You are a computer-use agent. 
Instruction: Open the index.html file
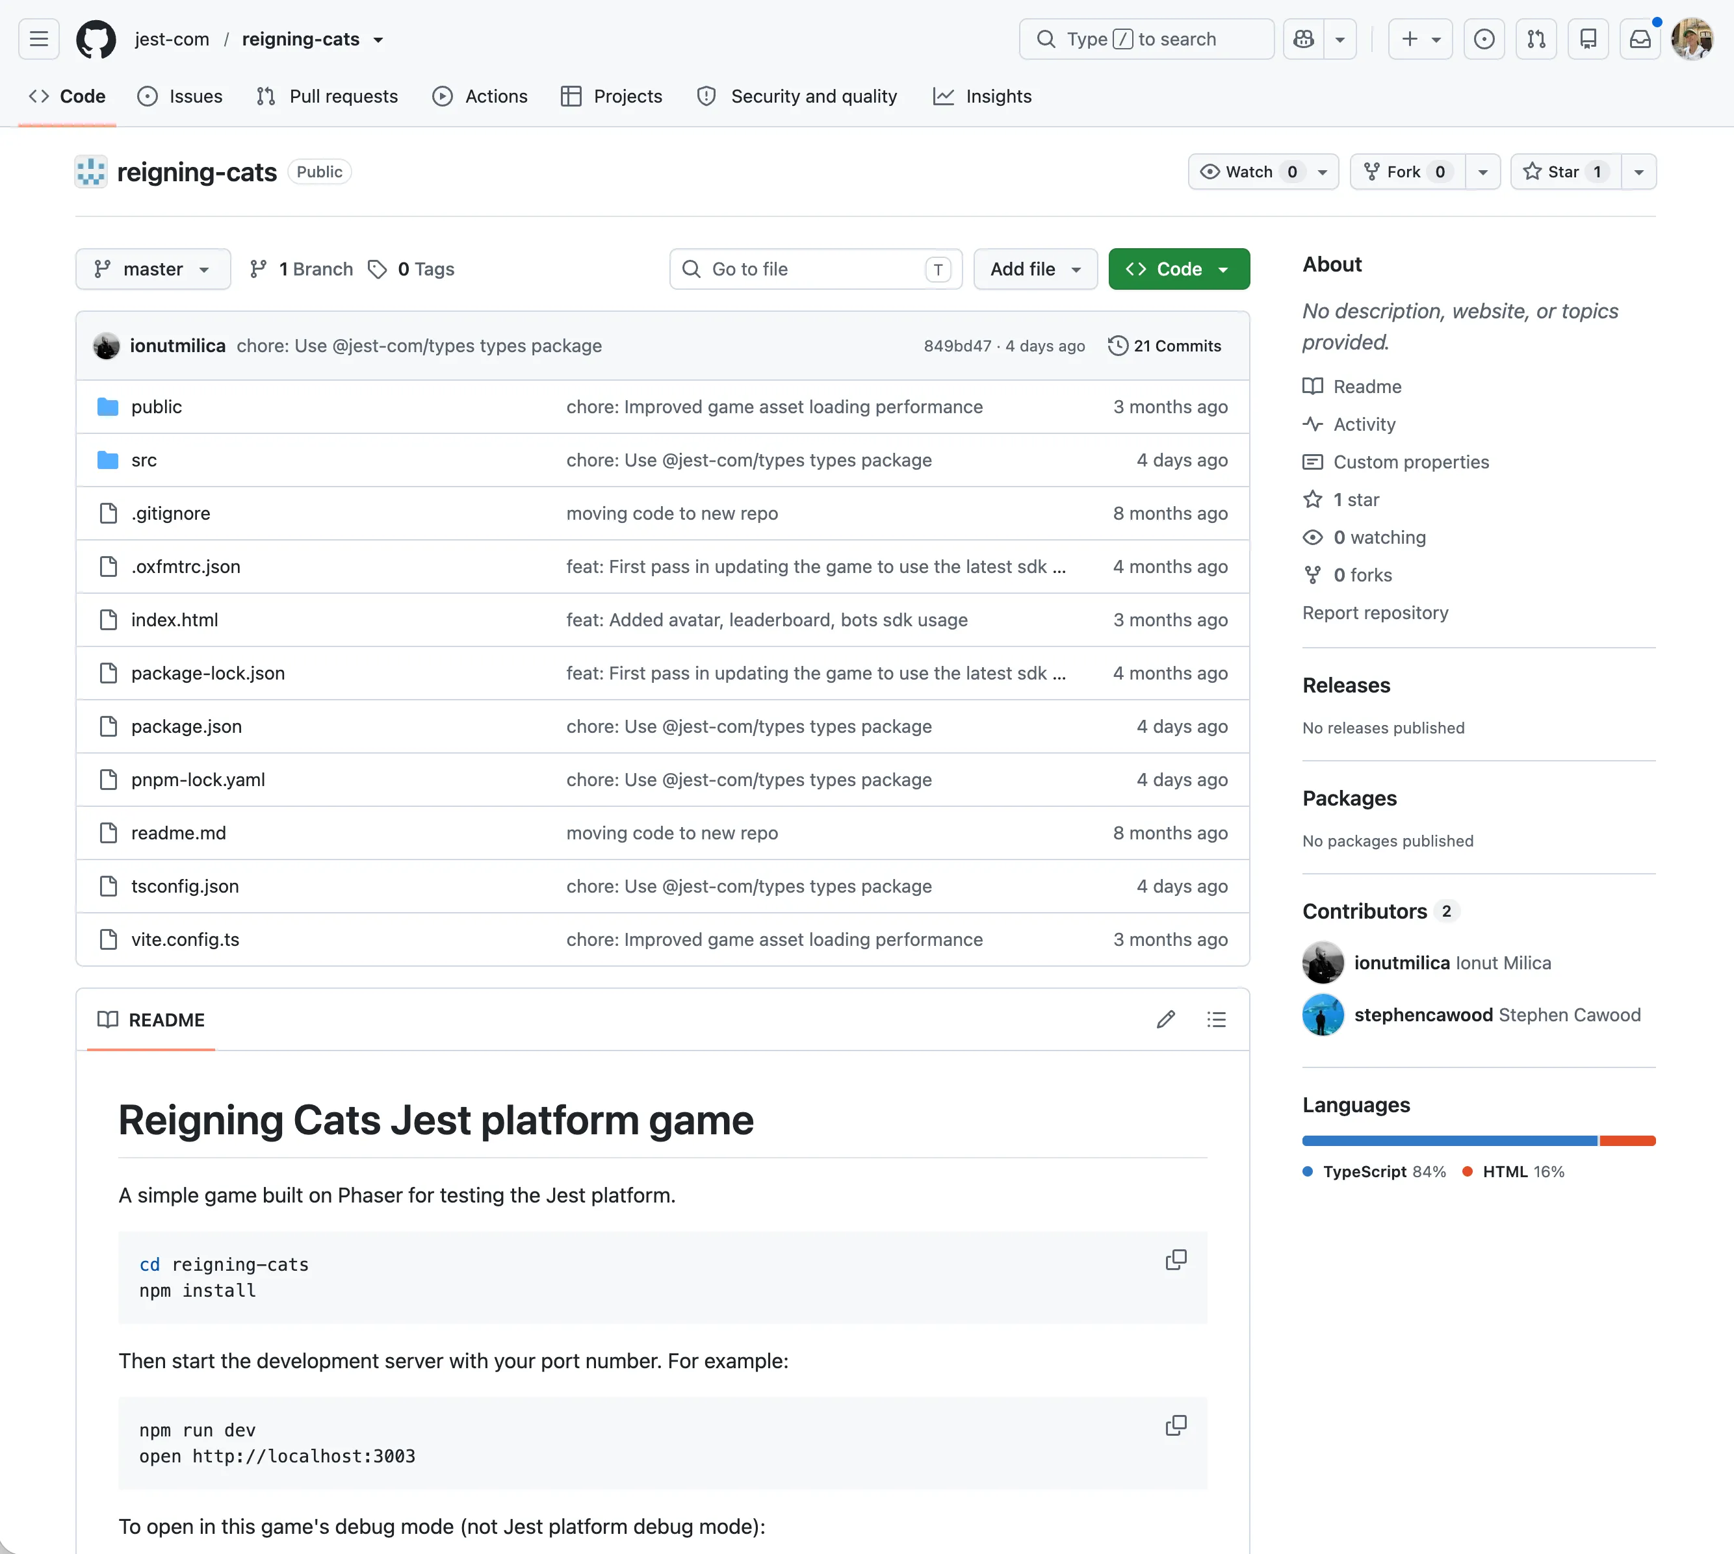174,620
